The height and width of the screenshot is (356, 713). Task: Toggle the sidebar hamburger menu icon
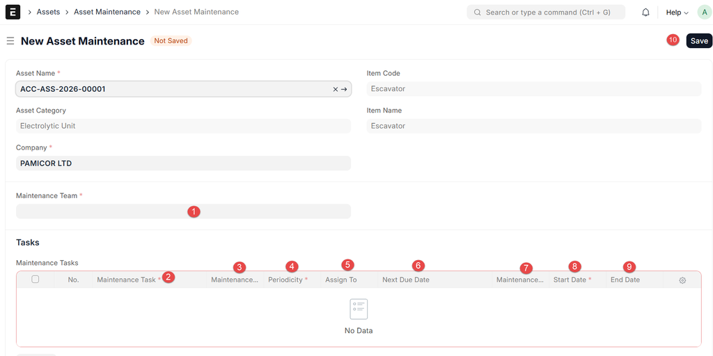pos(10,41)
